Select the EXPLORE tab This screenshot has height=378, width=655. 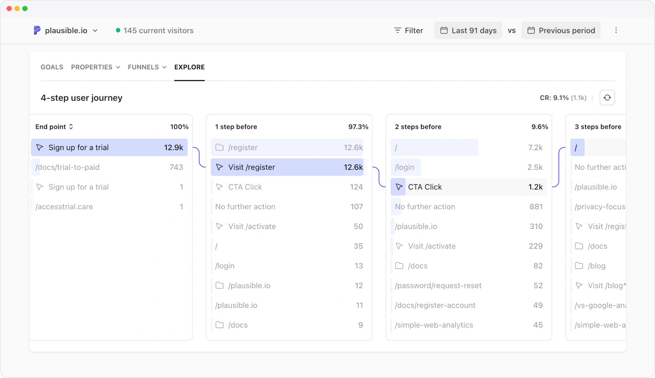click(189, 67)
